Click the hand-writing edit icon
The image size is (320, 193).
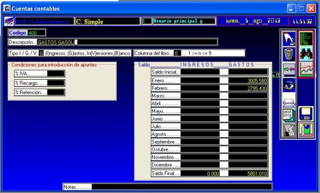[289, 39]
